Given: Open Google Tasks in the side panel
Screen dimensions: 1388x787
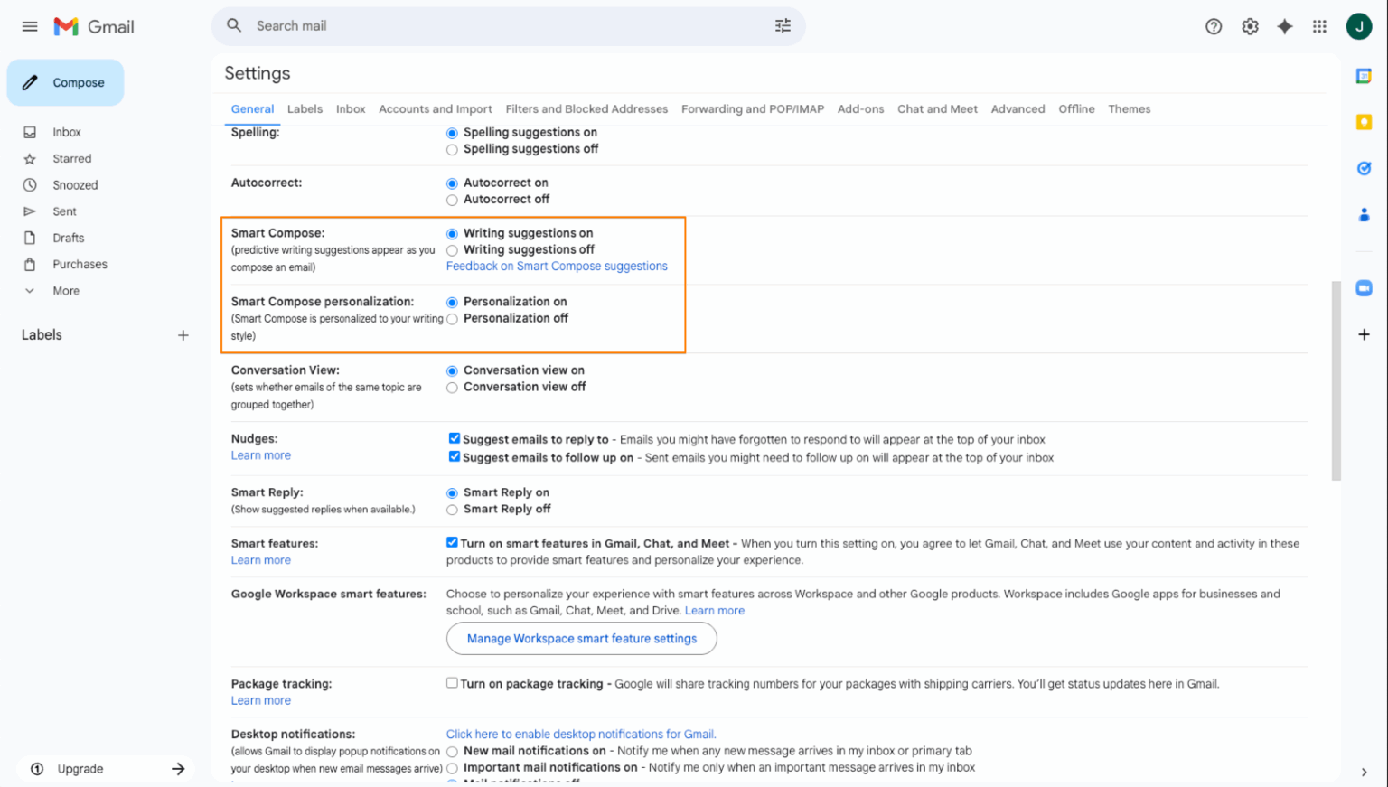Looking at the screenshot, I should pos(1364,168).
